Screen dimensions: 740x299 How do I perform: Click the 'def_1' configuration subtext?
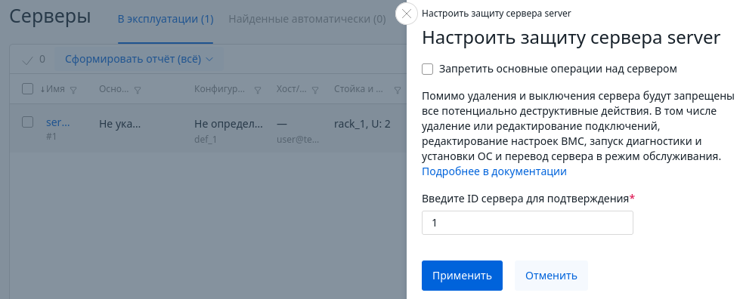coord(206,140)
